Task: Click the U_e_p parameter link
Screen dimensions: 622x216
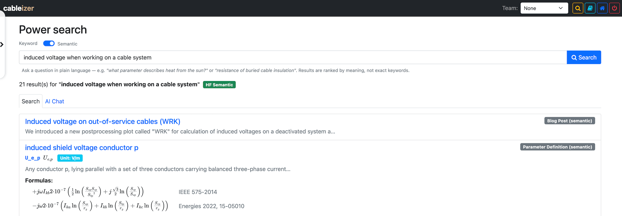Action: [x=33, y=158]
